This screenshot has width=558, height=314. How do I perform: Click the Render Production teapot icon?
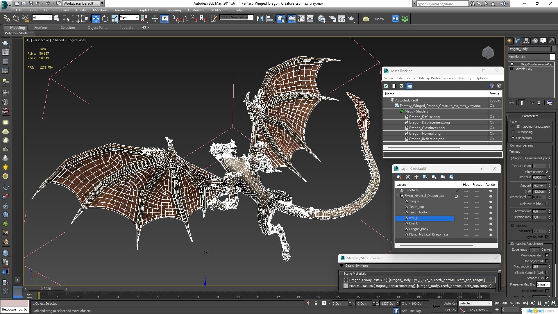click(x=351, y=19)
